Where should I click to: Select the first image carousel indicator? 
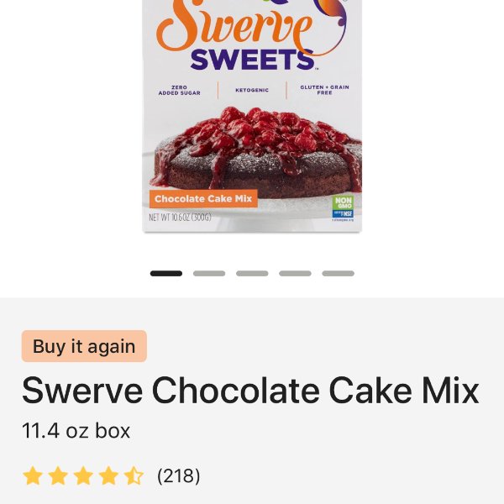pos(166,273)
